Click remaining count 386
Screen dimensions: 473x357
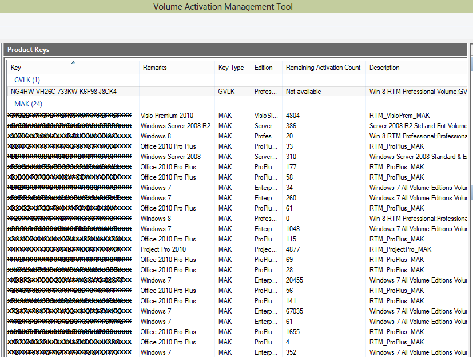[291, 126]
